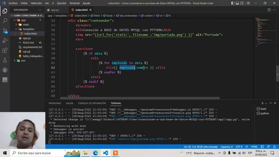Collapse the COMO-CONECTARME project root folder
279x157 pixels.
[27, 16]
